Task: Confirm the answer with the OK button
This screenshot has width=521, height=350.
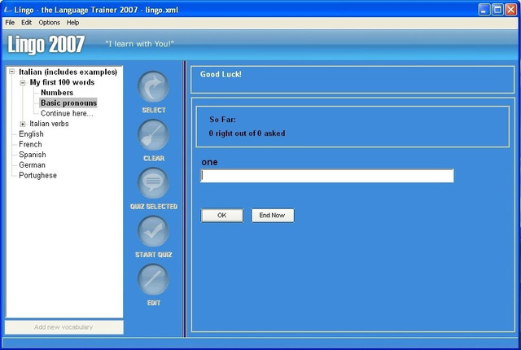Action: coord(222,215)
